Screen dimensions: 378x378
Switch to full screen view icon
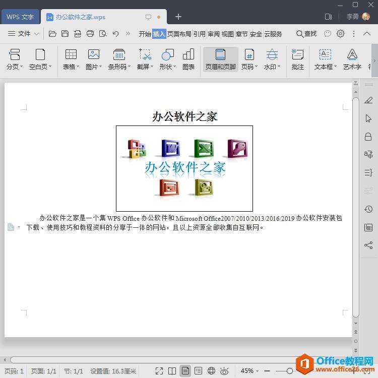159,371
